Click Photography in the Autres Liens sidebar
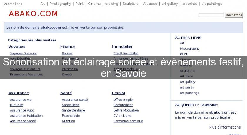 [x=190, y=48]
